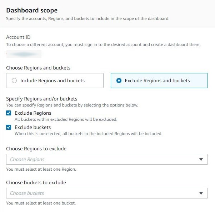Click the arrow icon in Choose buckets dropdown
Screen dimensions: 215x212
[201, 193]
